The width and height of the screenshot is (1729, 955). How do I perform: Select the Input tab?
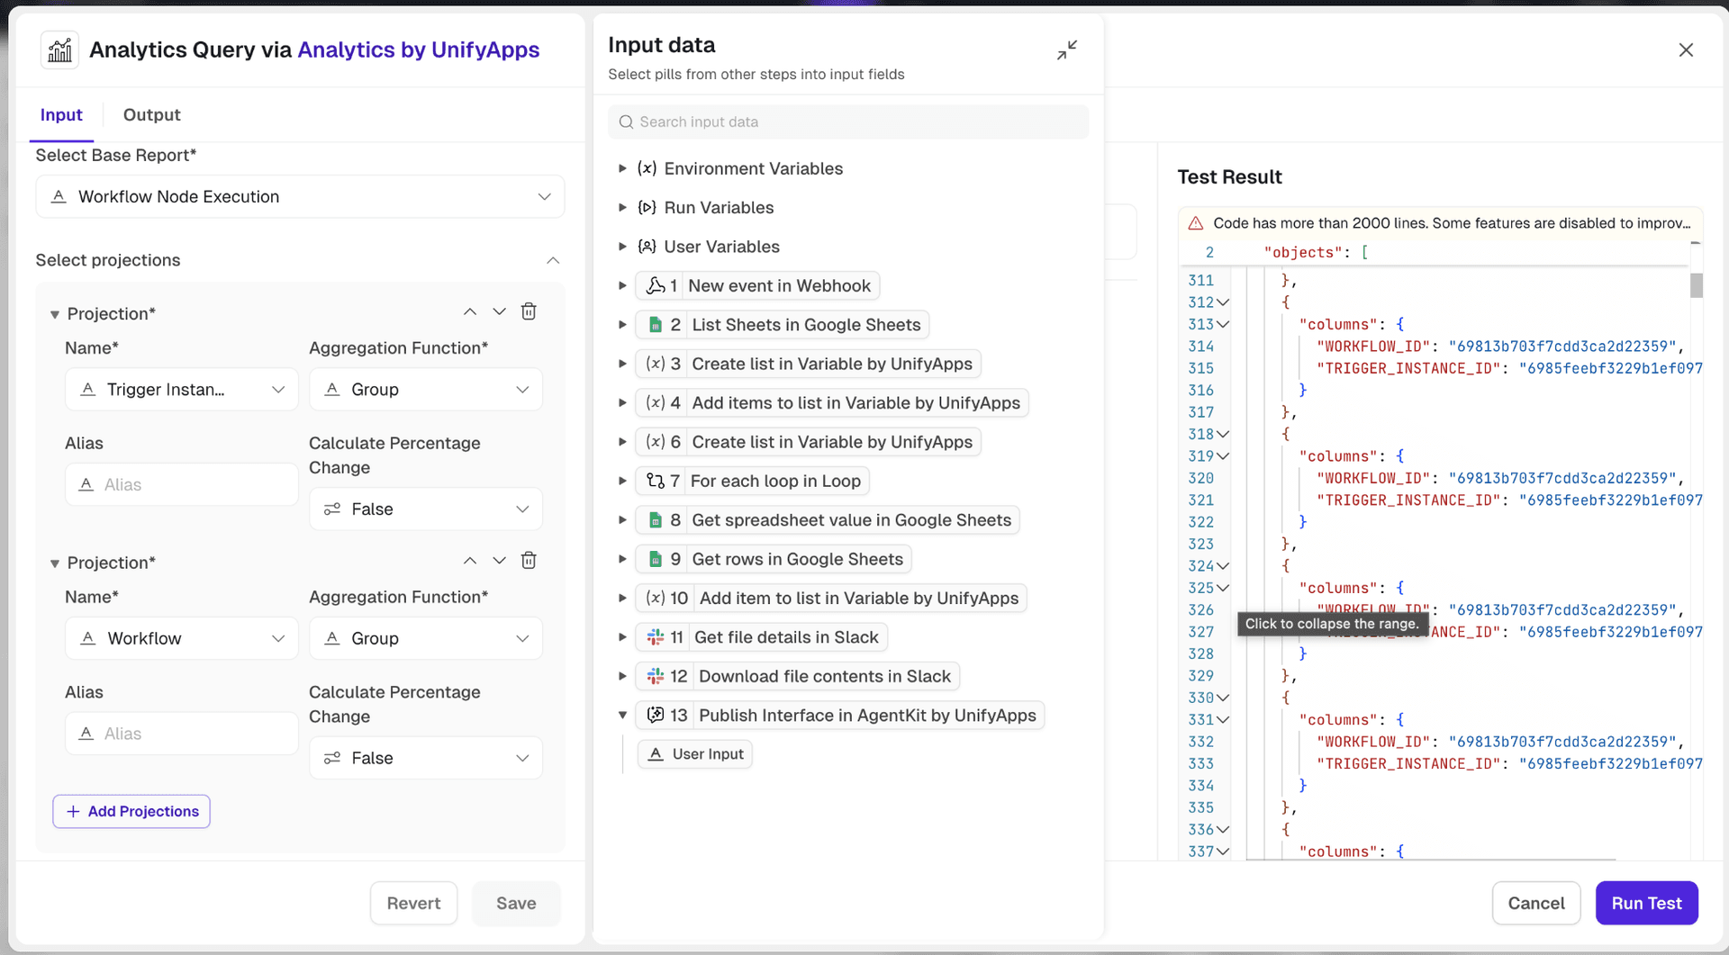pos(61,115)
